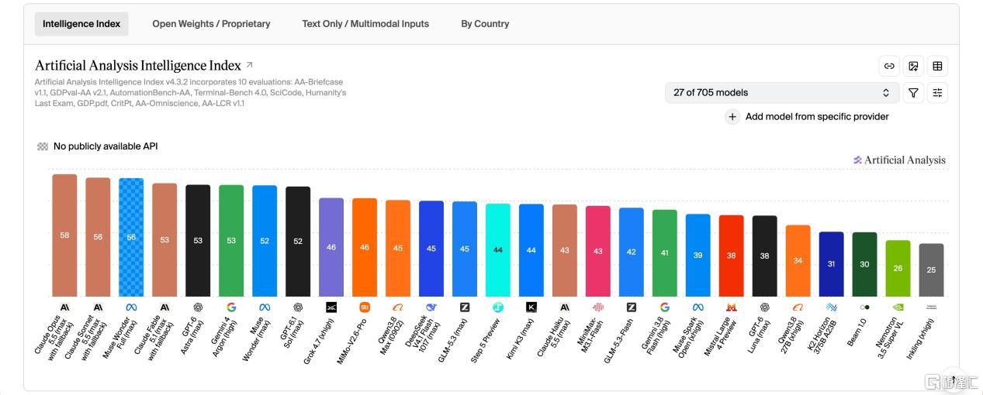Open the filter funnel icon
This screenshot has width=983, height=395.
coord(913,93)
